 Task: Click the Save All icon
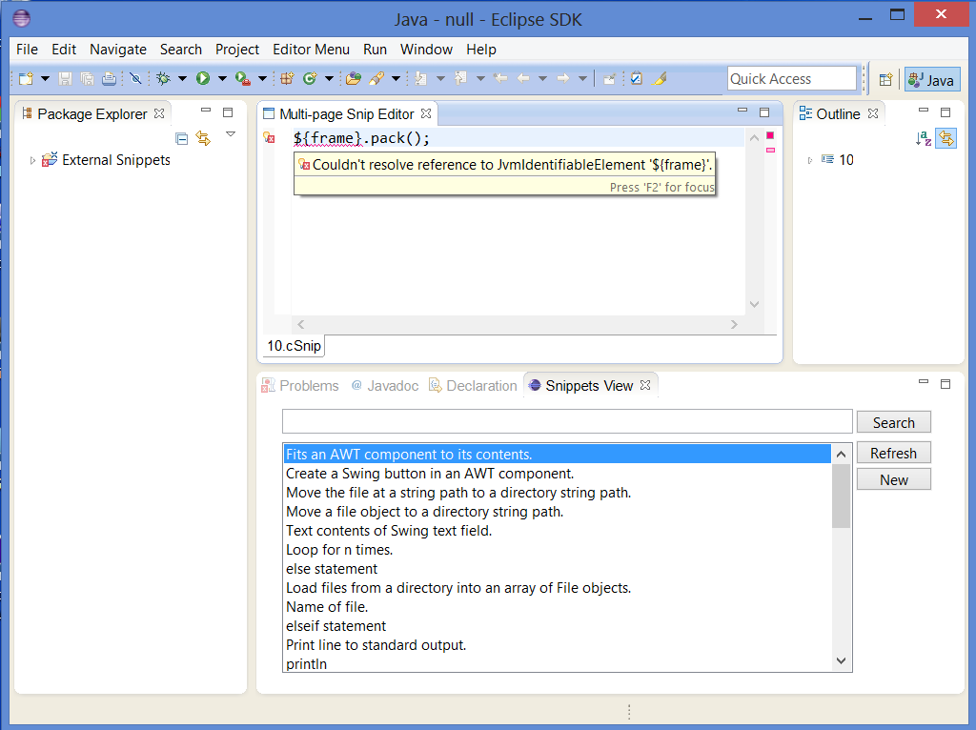87,78
